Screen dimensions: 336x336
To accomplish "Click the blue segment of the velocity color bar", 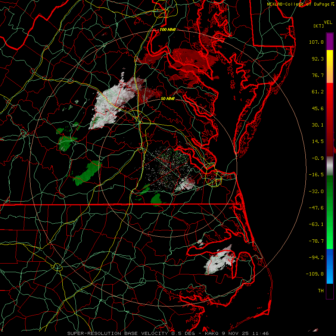I will 330,266.
